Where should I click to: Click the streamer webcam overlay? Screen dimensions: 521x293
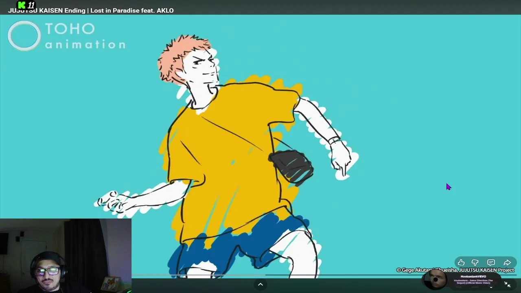(66, 256)
